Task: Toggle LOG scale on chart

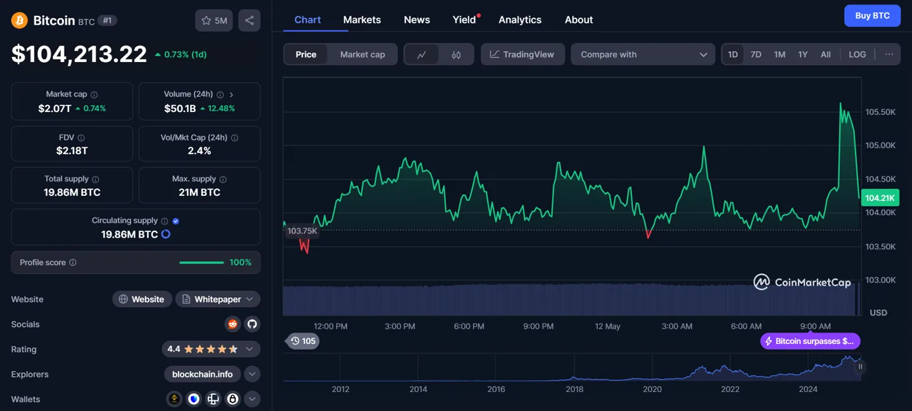Action: tap(858, 54)
